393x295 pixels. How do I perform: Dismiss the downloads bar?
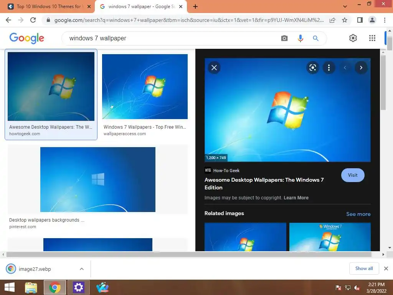coord(386,268)
